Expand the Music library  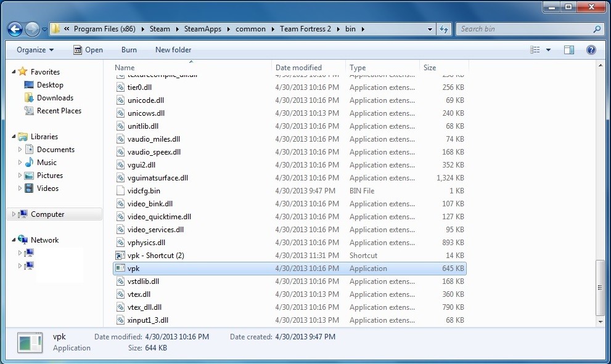(20, 163)
